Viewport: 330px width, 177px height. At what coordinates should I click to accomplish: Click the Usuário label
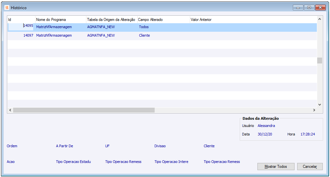pos(248,126)
